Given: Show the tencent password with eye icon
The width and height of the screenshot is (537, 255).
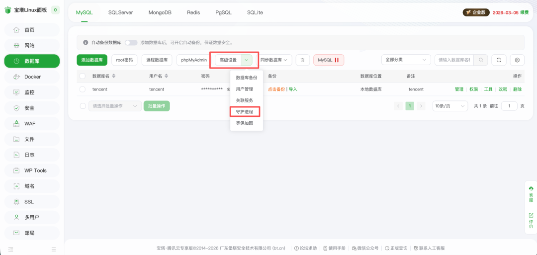Looking at the screenshot, I should (228, 89).
